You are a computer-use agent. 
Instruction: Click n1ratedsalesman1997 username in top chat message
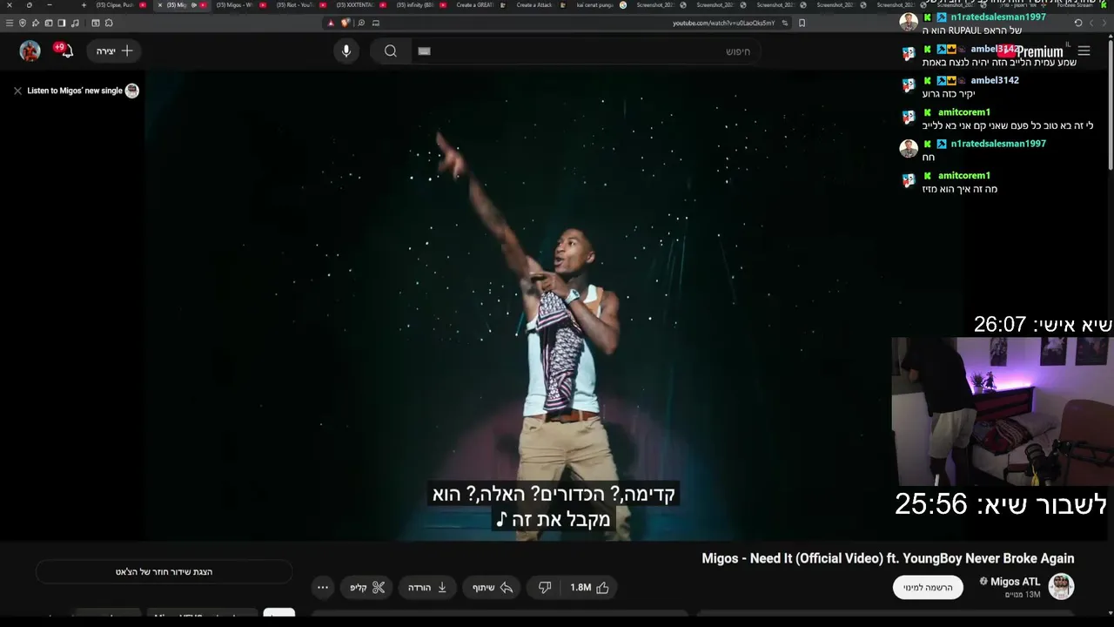998,17
